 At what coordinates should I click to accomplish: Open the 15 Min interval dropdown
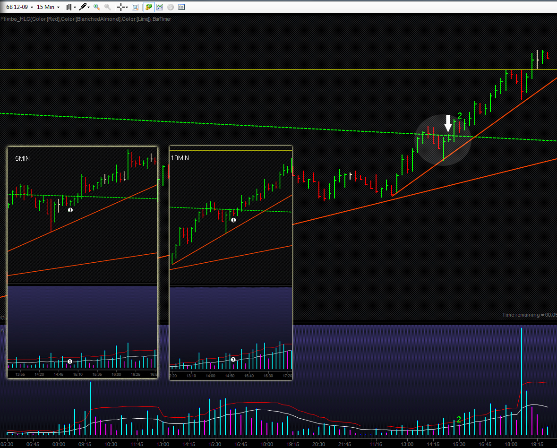point(48,7)
